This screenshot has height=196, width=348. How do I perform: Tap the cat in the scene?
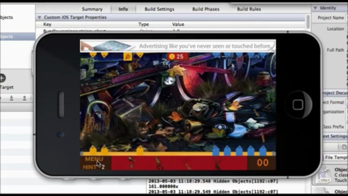point(144,128)
